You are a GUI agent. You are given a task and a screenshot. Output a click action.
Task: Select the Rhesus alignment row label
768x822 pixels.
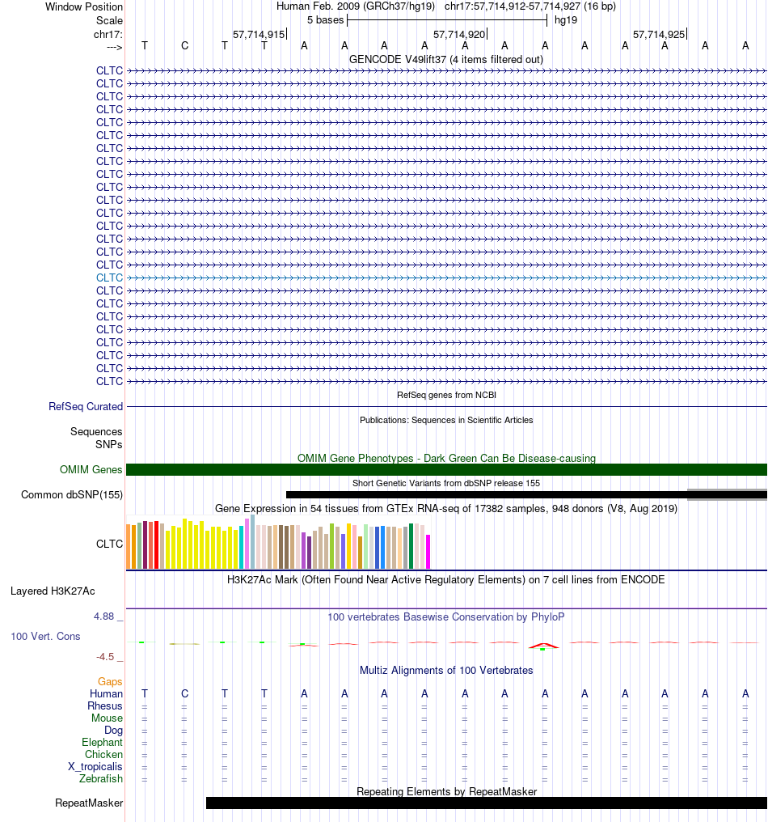coord(105,705)
